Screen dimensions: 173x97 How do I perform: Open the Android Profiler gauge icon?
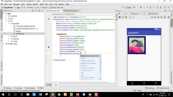click(147, 7)
